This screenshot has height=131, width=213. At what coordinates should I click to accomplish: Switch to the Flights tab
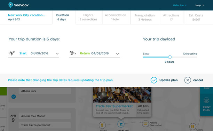(x=89, y=17)
